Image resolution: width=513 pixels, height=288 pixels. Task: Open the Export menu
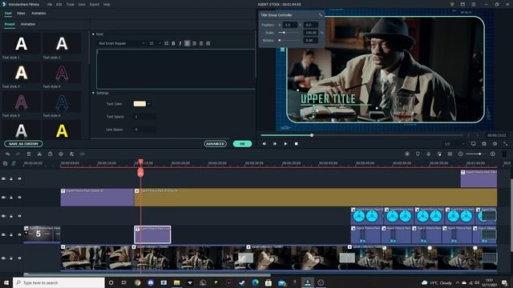[x=95, y=5]
